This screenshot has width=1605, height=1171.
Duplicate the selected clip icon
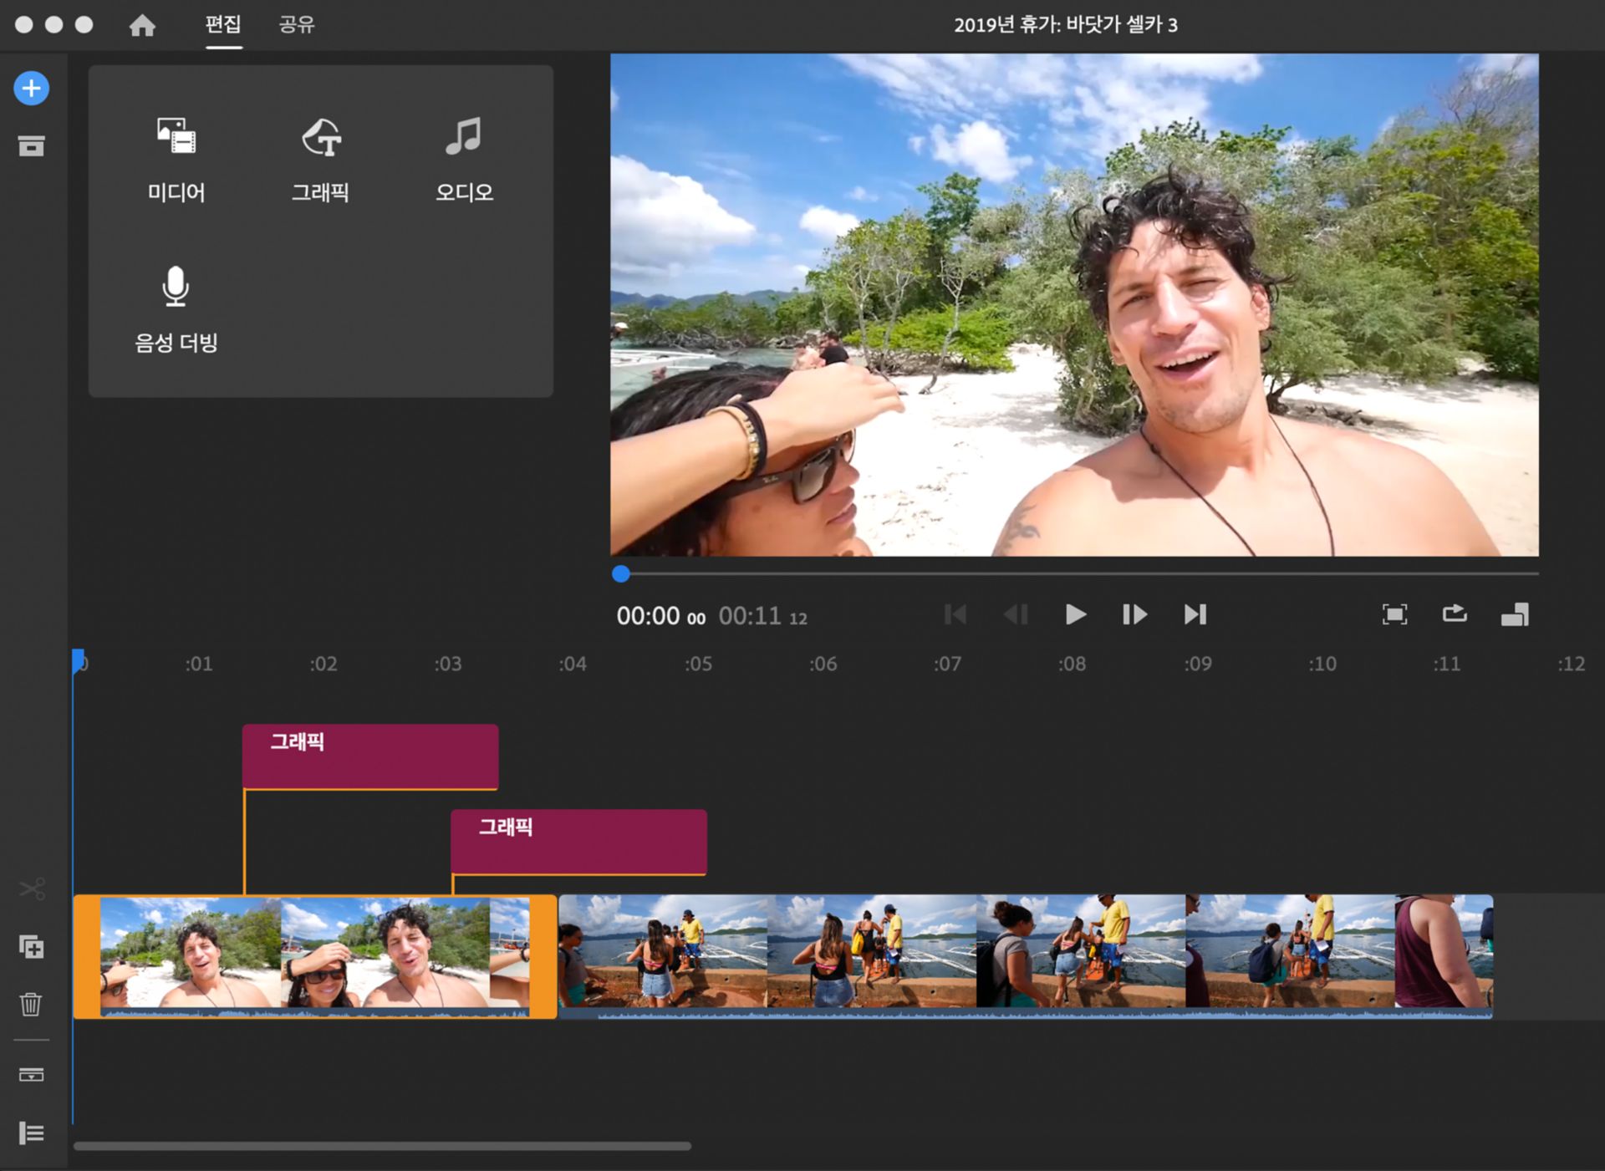coord(32,946)
